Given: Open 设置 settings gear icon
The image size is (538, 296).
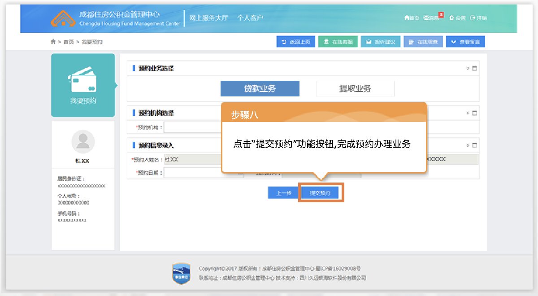Looking at the screenshot, I should coord(451,18).
